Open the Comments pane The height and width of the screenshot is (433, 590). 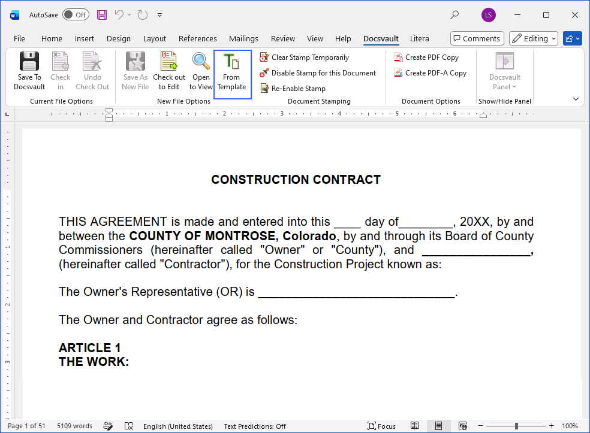pyautogui.click(x=477, y=38)
